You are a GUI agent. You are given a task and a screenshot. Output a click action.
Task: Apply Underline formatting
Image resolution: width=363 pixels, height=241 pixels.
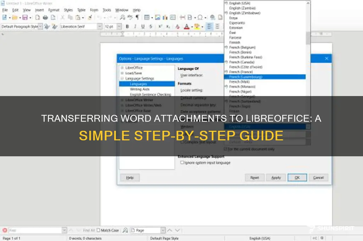[143, 27]
